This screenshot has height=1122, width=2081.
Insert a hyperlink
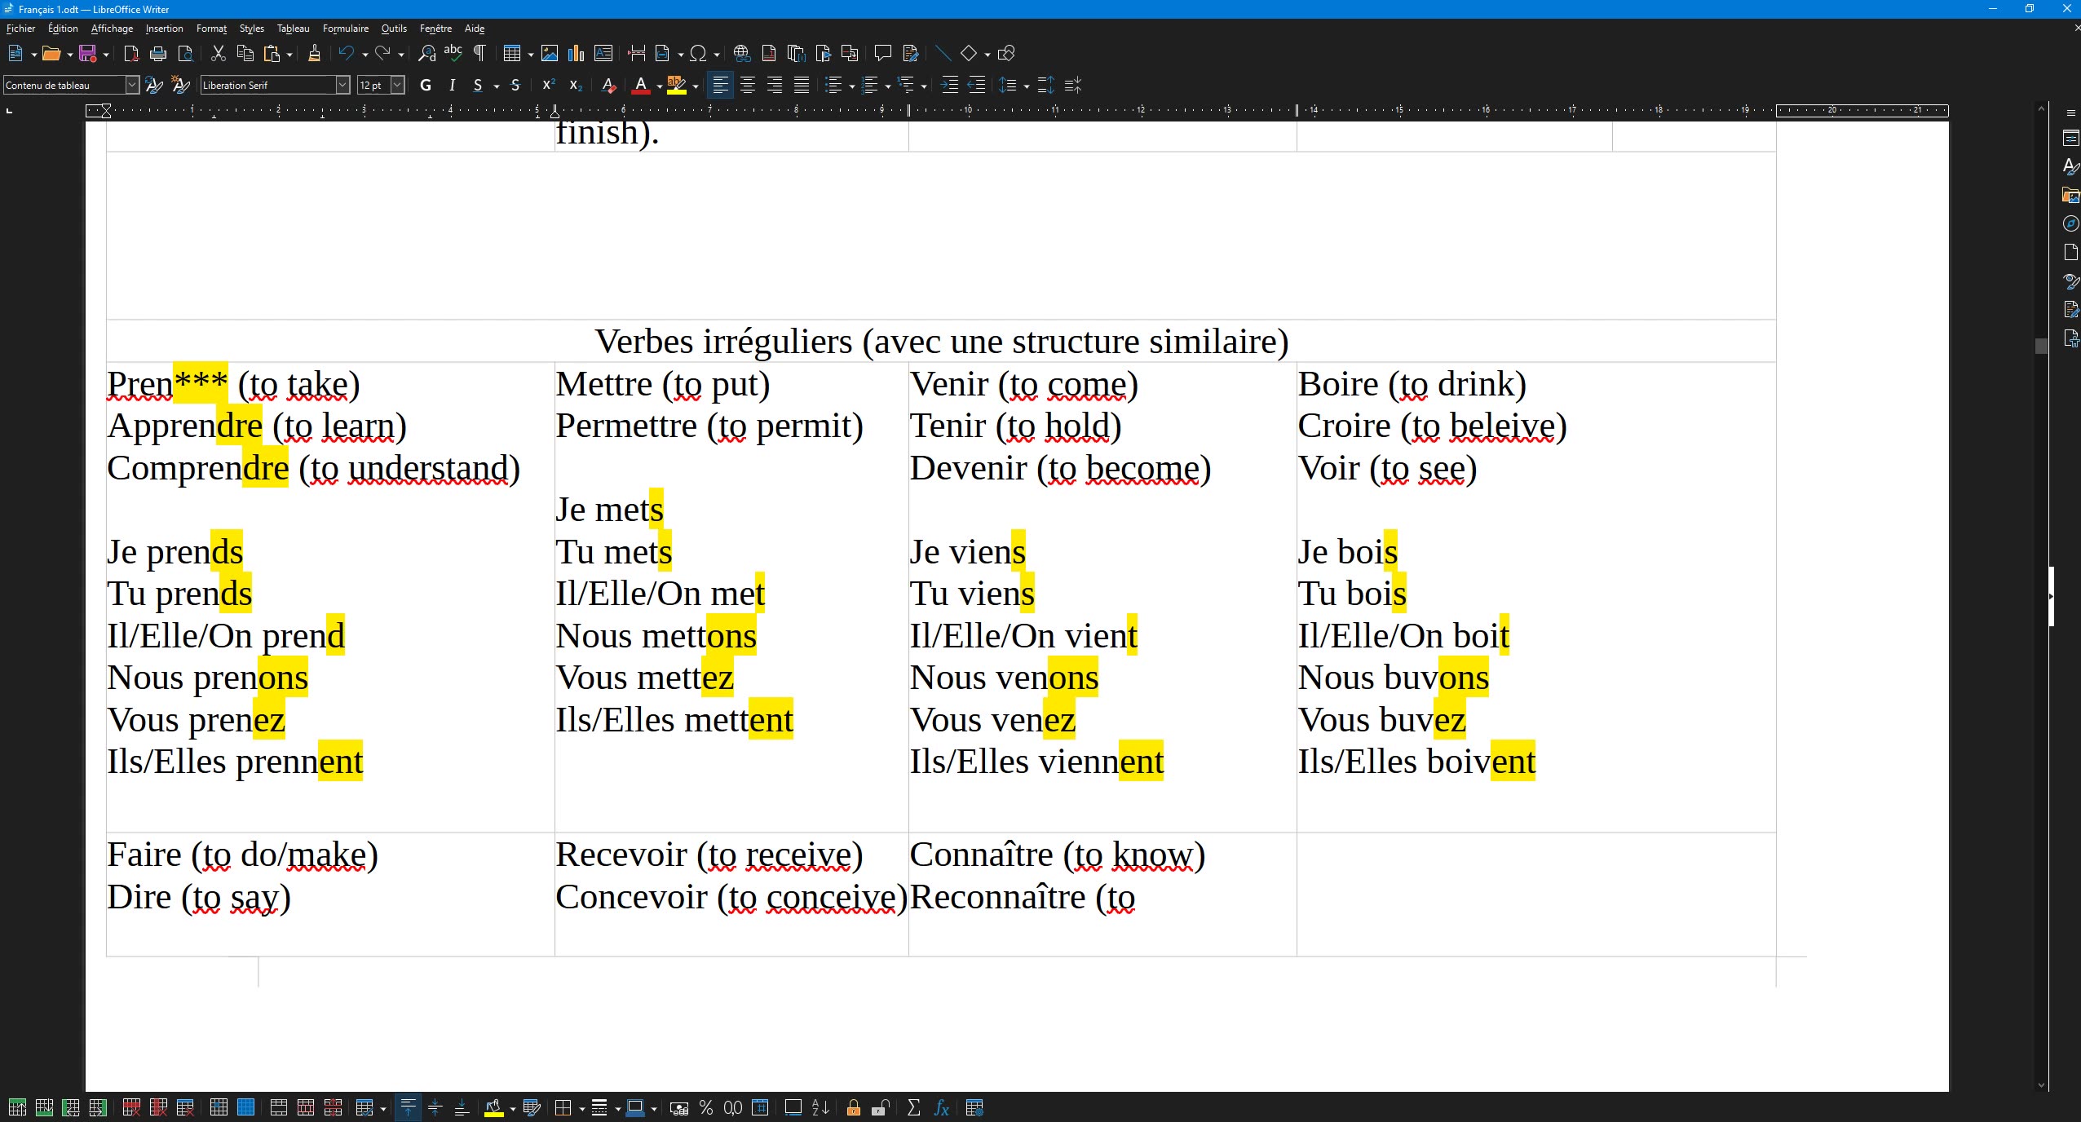pos(741,53)
